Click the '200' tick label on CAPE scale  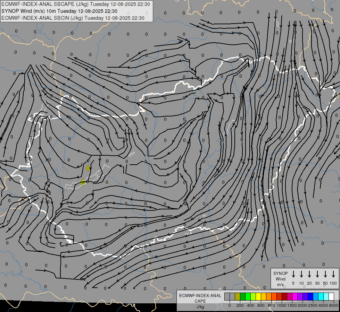pyautogui.click(x=240, y=305)
